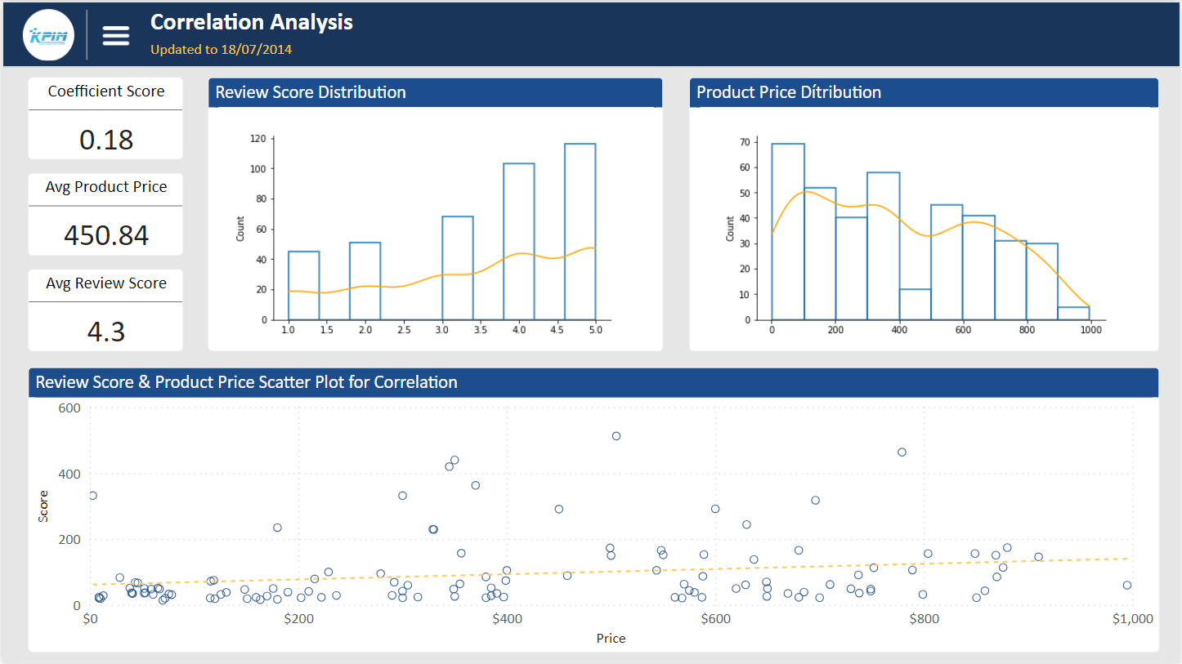Click the Product Price Distribution panel header
Screen dimensions: 1182x664
tap(923, 92)
